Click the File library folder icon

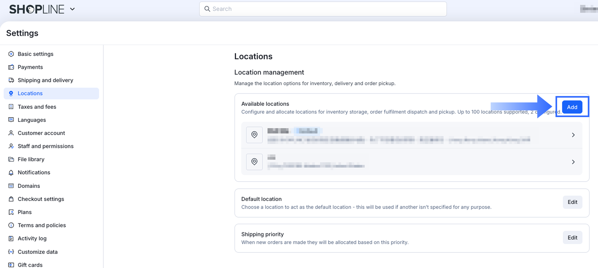coord(11,159)
